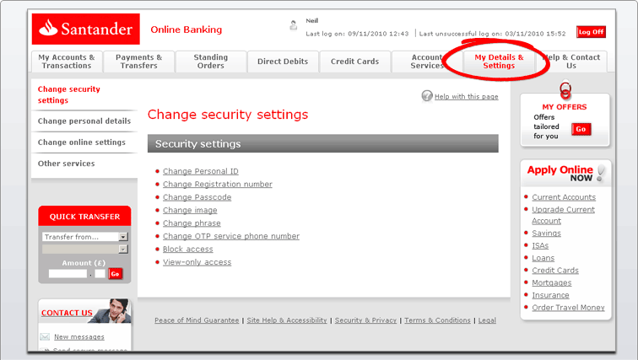Switch to Payments & Transfers tab
The width and height of the screenshot is (638, 360).
pyautogui.click(x=138, y=62)
